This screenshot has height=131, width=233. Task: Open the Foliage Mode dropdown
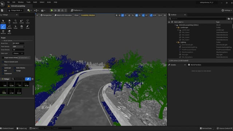pos(15,10)
